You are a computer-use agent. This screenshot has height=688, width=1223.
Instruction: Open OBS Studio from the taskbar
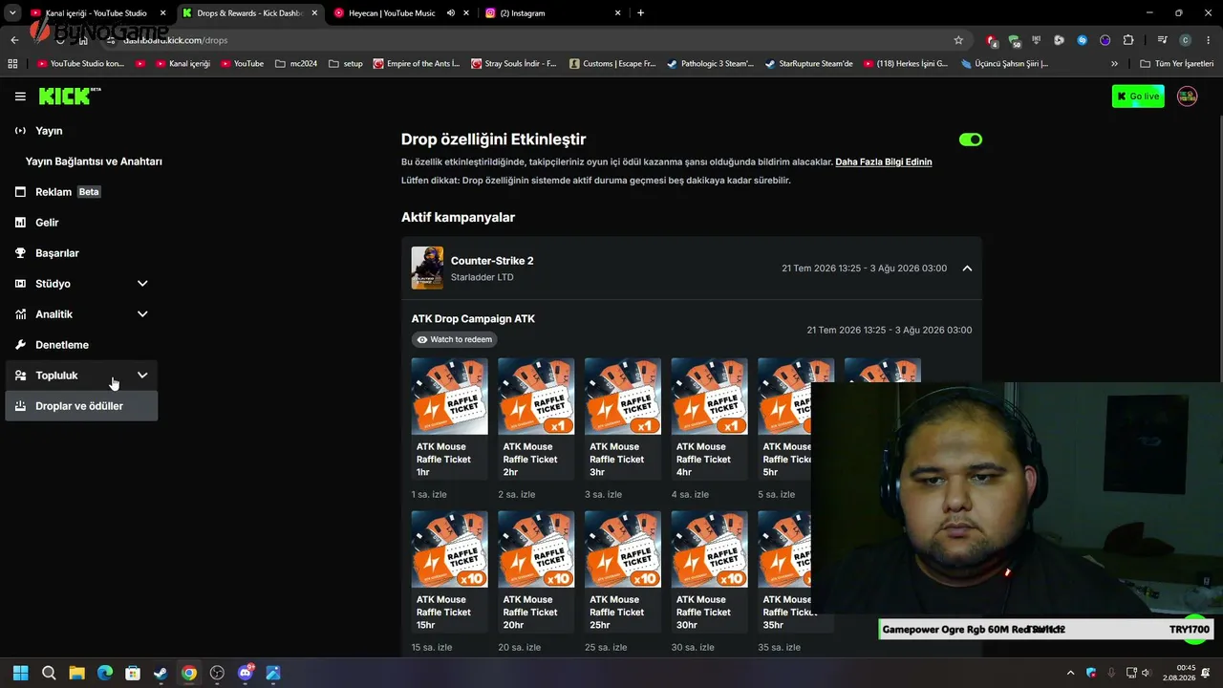pyautogui.click(x=217, y=673)
